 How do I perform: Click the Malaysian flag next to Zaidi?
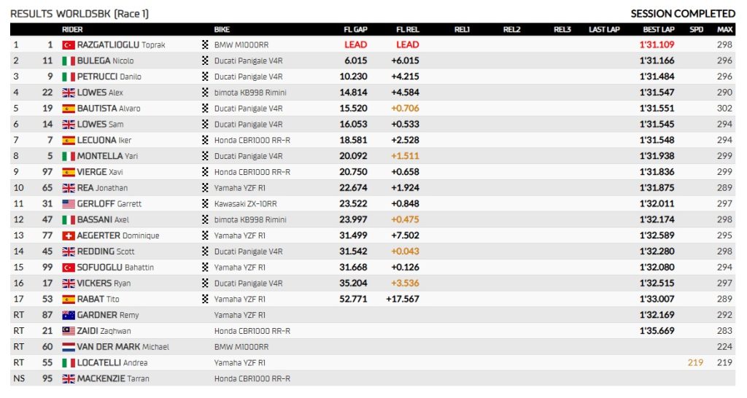pos(69,331)
